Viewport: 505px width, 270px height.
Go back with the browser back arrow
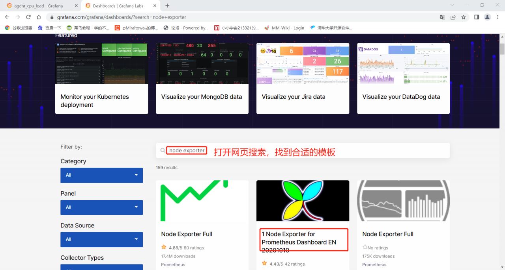[x=7, y=17]
